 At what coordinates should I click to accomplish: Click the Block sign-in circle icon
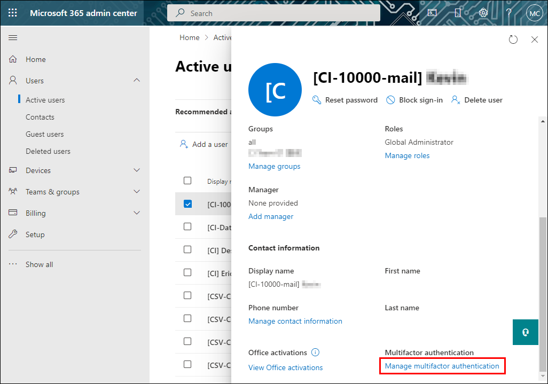[390, 100]
